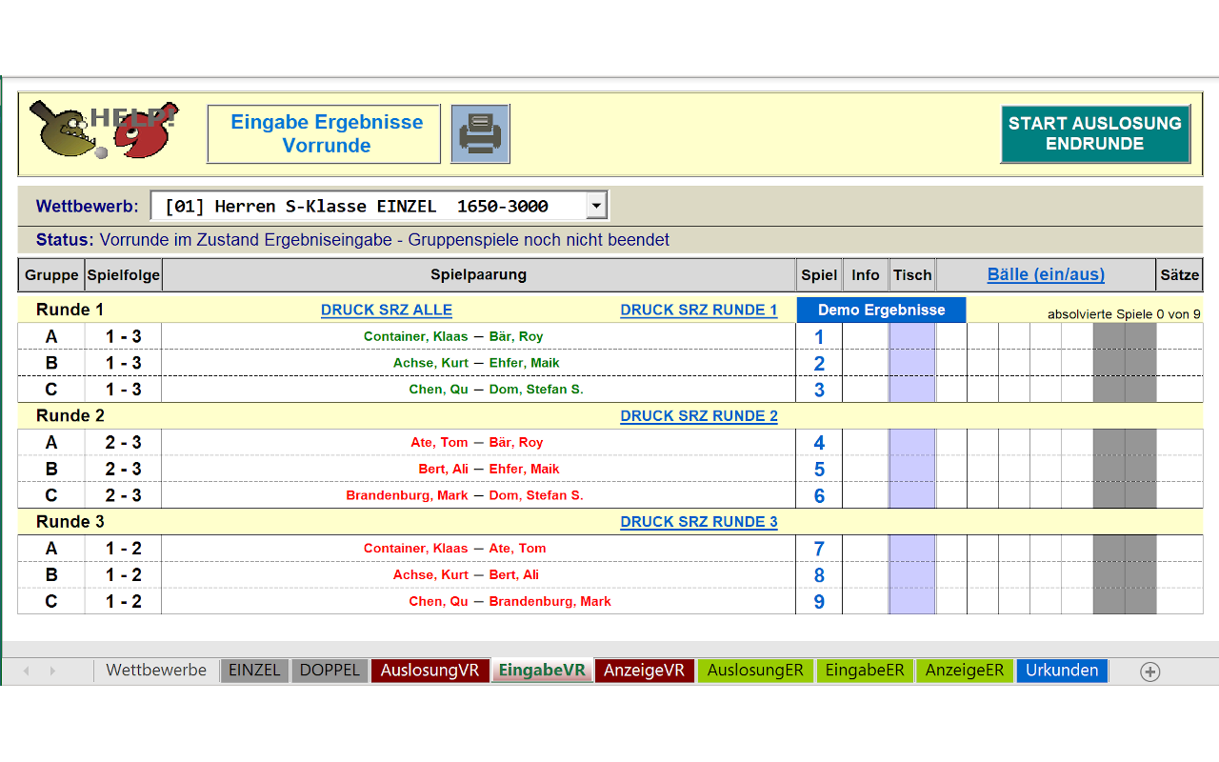This screenshot has height=762, width=1219.
Task: Toggle Bälle (ein/aus) link
Action: coord(1046,274)
